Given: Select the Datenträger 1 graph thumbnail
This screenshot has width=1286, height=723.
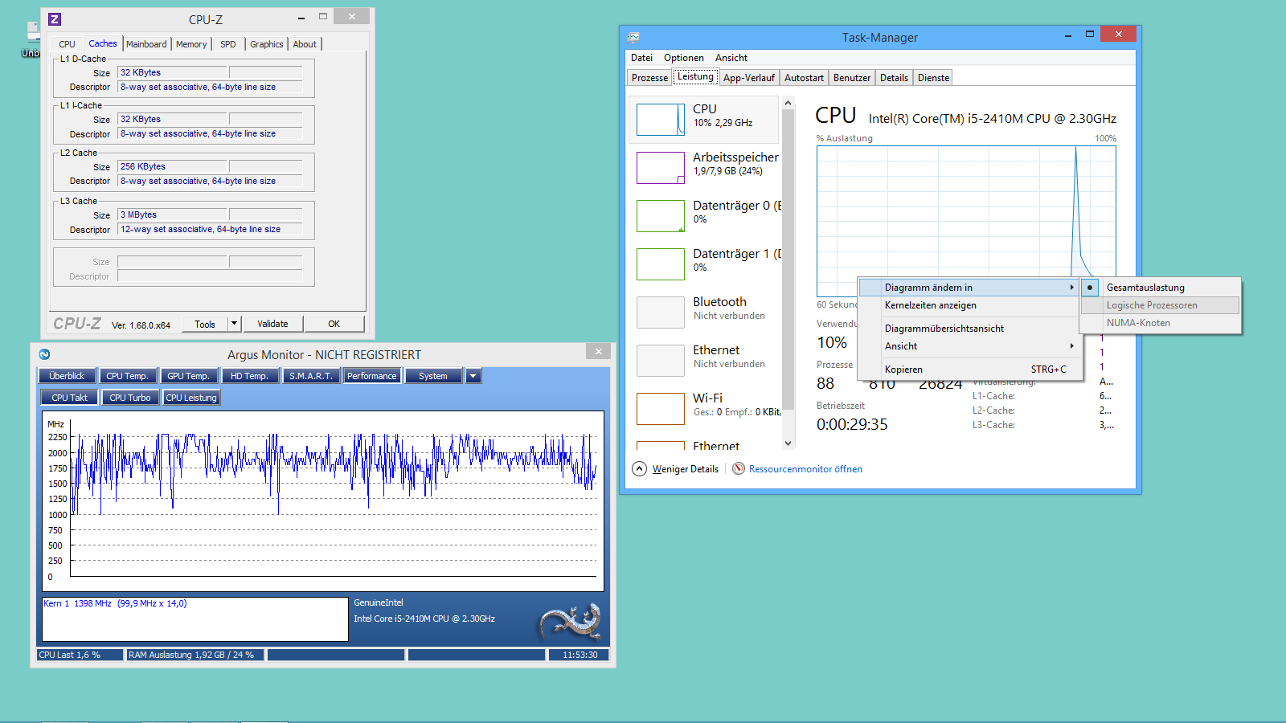Looking at the screenshot, I should coord(661,264).
